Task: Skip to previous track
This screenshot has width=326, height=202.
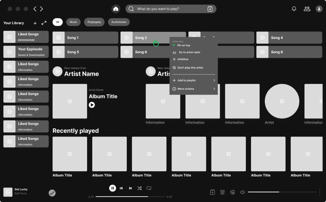Action: 121,188
